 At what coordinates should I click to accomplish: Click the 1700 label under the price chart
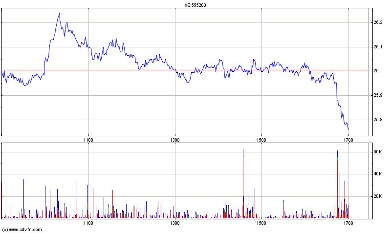348,140
